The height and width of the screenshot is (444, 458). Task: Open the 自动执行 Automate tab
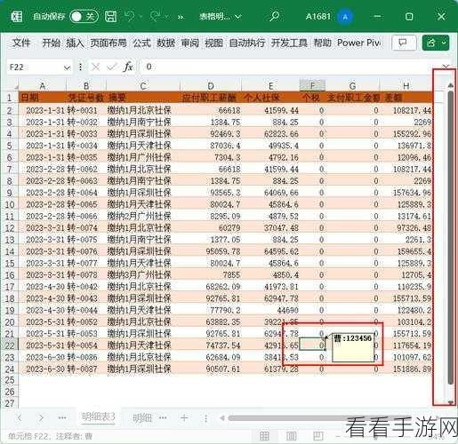point(247,43)
